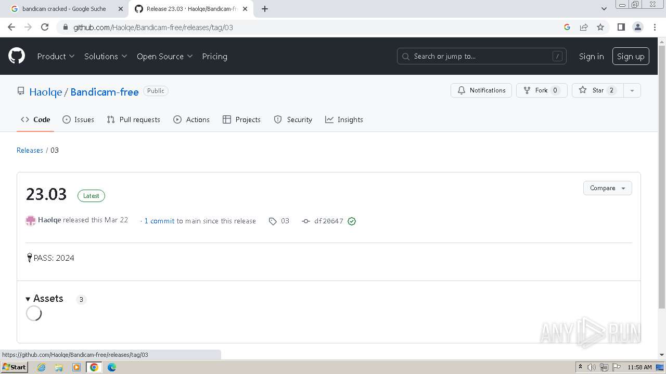Close the Release 23.03 tab
Screen dimensions: 666x374
245,9
